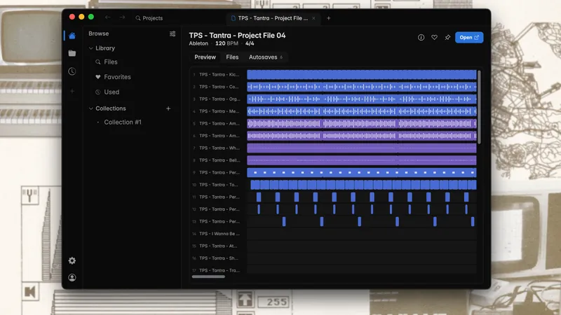
Task: Select track 4 TPS - Tantra - Me...
Action: coord(219,111)
